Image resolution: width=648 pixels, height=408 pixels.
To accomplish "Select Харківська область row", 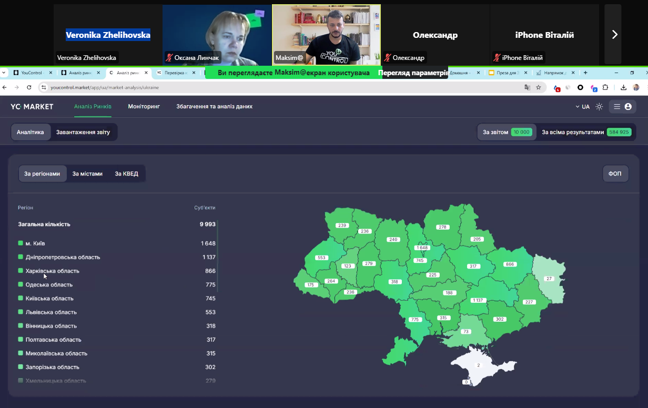I will click(117, 271).
